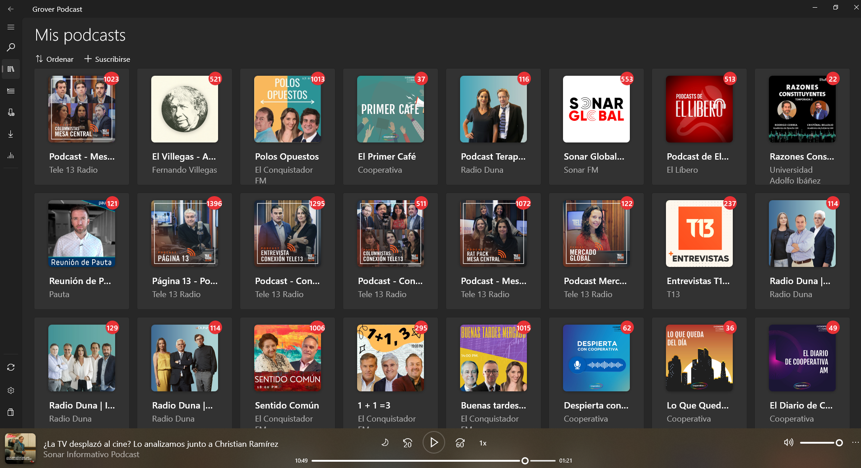861x468 pixels.
Task: Open Buenas tardes Mercado podcast
Action: pyautogui.click(x=493, y=373)
